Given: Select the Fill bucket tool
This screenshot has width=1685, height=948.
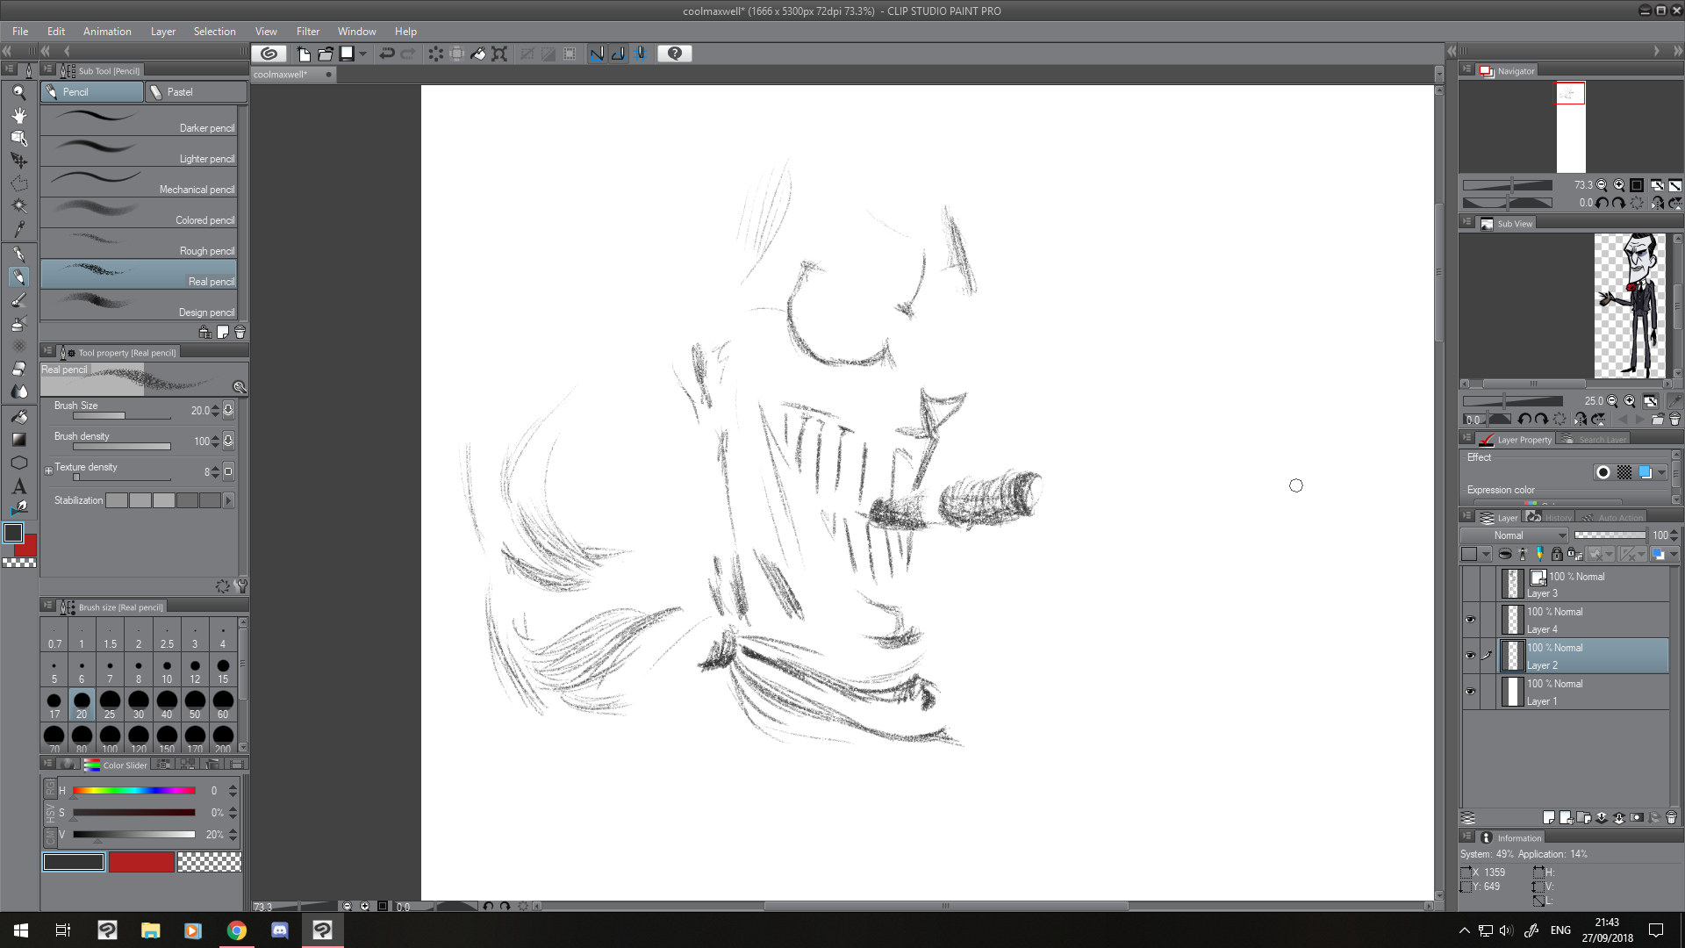Looking at the screenshot, I should [x=18, y=417].
